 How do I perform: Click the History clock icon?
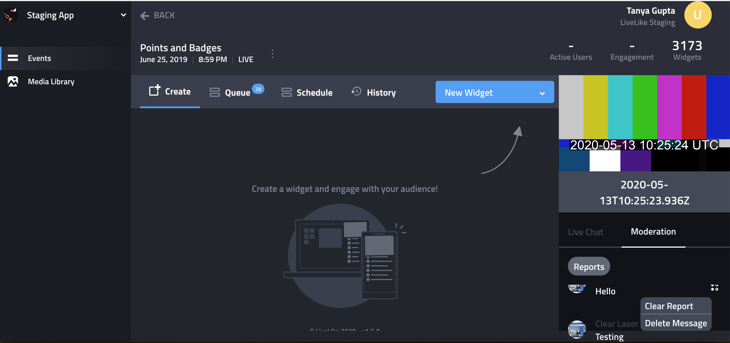(x=356, y=92)
